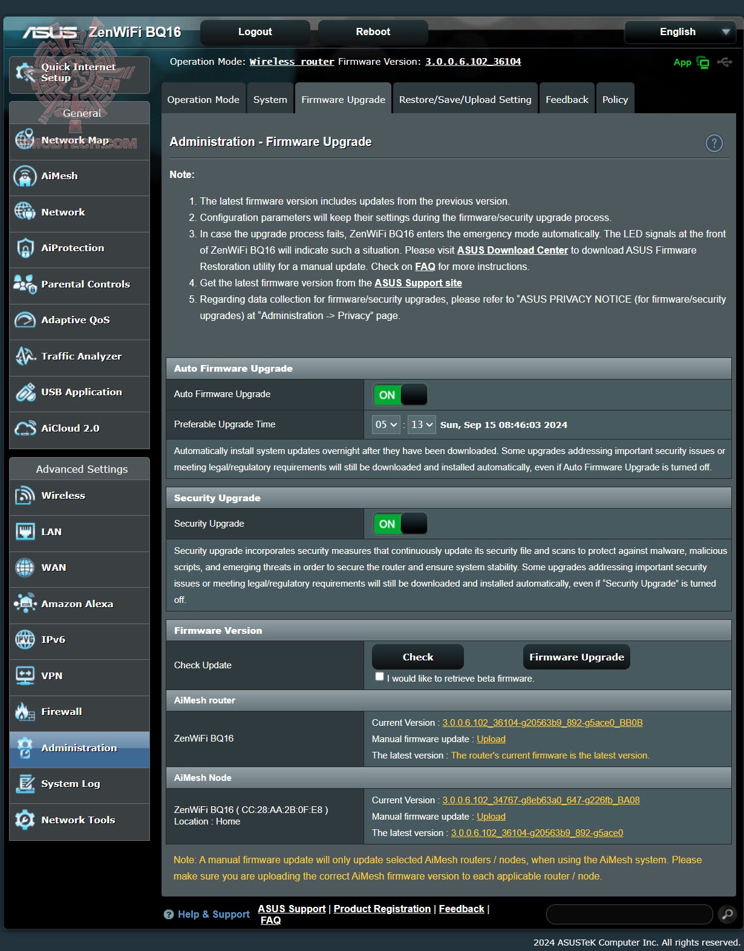The height and width of the screenshot is (951, 744).
Task: Click the help question mark icon
Action: click(x=714, y=143)
